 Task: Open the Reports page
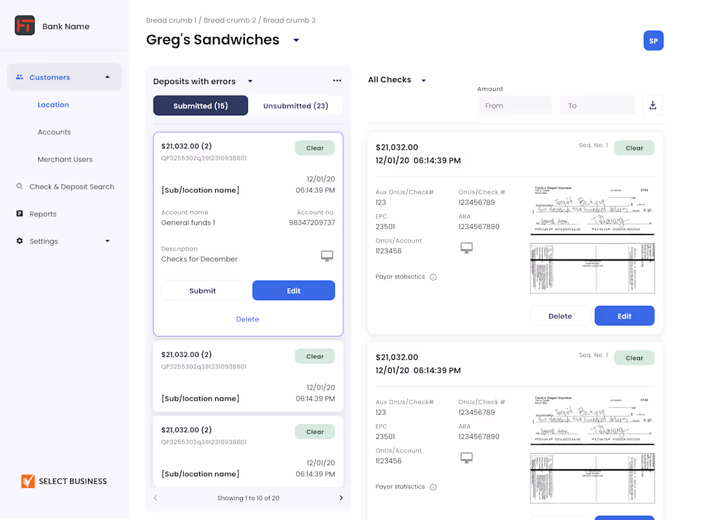(x=43, y=214)
